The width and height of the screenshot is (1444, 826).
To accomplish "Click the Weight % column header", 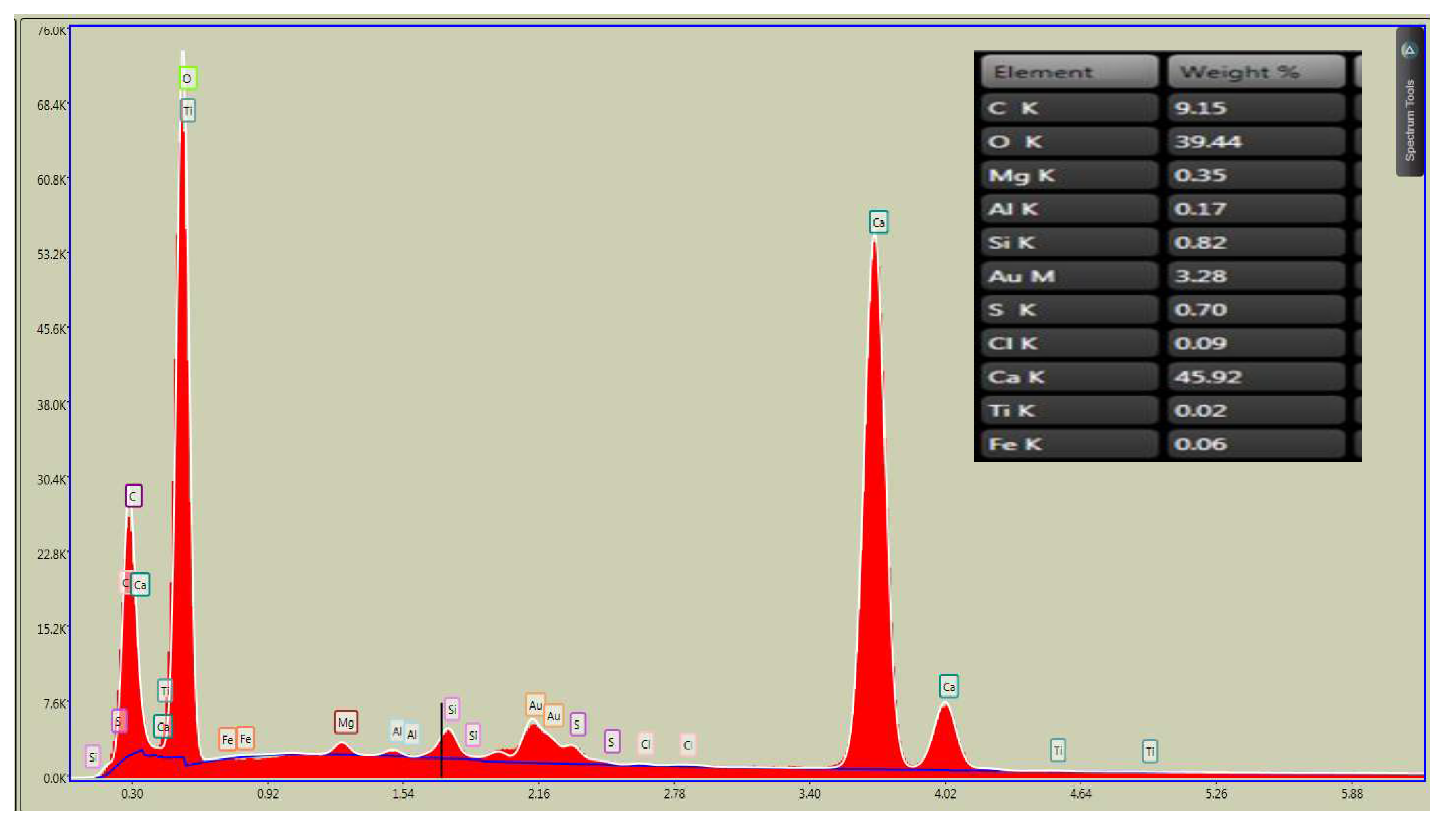I will [1256, 72].
